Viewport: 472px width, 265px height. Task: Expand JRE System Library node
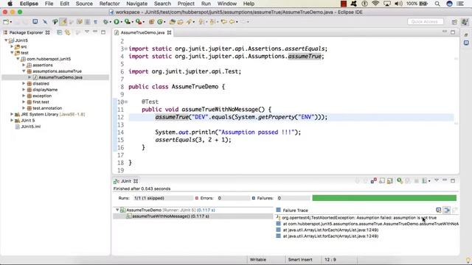12,114
